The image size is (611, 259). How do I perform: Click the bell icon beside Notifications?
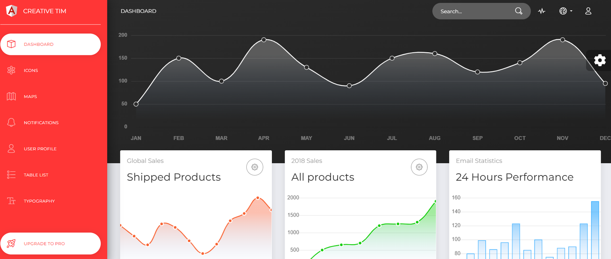click(11, 122)
